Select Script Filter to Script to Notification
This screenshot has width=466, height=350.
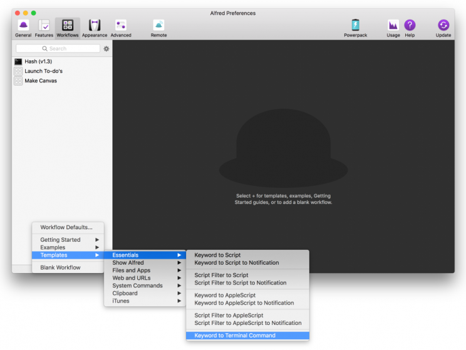coord(247,283)
